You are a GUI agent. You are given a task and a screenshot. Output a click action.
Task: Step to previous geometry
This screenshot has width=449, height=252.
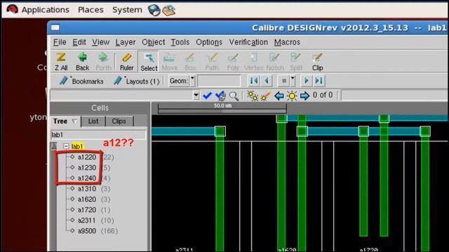click(267, 81)
